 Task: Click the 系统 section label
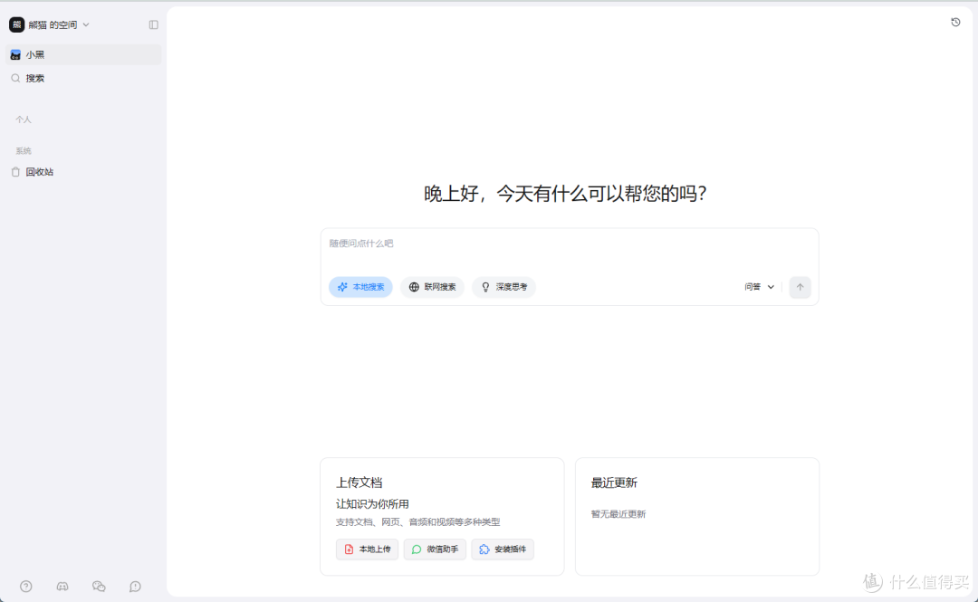[23, 151]
